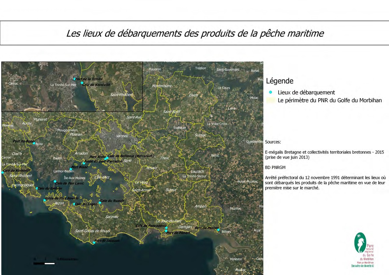
Task: Click the Légende heading
Action: [280, 81]
